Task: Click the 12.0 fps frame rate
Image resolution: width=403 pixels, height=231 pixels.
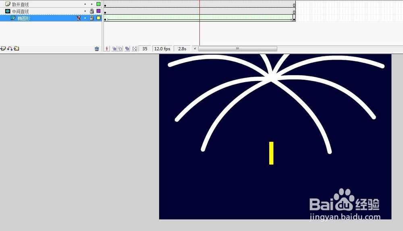Action: pos(162,49)
